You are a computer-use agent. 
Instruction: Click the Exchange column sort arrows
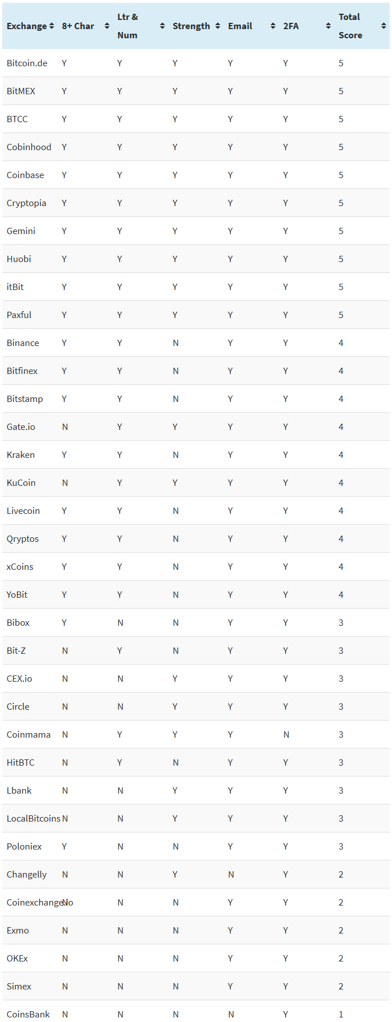click(x=52, y=26)
